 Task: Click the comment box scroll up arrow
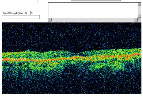click(139, 4)
